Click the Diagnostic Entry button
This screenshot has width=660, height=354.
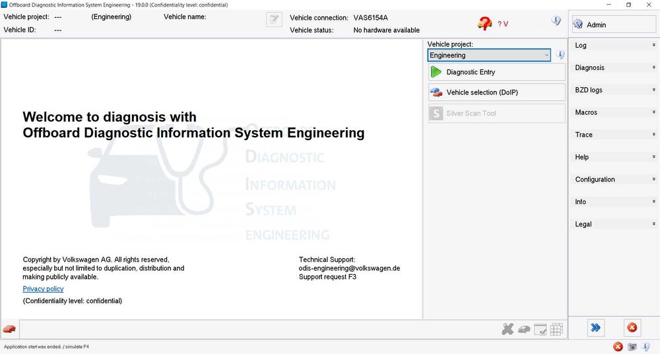point(497,72)
